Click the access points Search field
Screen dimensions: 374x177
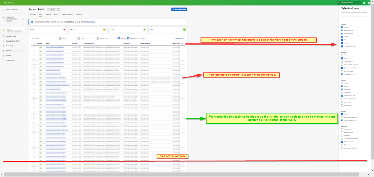pos(45,38)
